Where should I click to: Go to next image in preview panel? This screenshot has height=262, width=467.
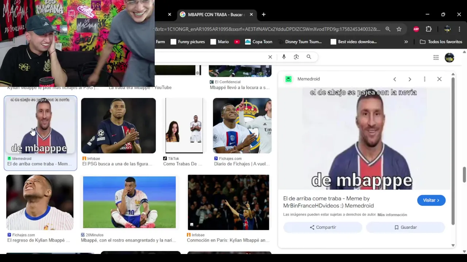410,79
